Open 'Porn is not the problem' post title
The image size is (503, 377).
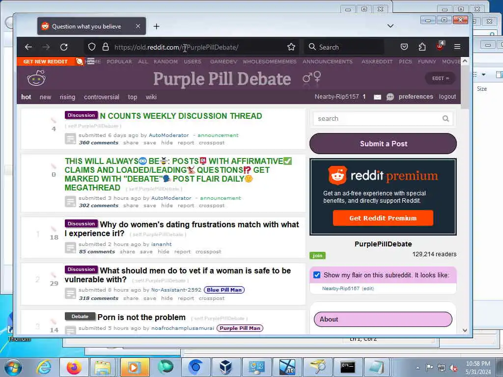coord(141,318)
